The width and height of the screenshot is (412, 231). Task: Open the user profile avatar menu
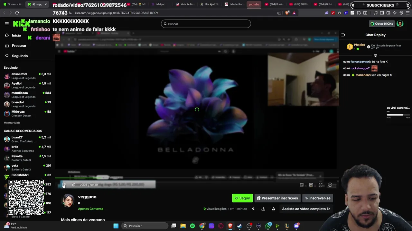click(400, 24)
